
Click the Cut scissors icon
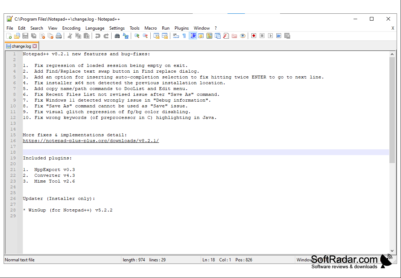coord(70,36)
